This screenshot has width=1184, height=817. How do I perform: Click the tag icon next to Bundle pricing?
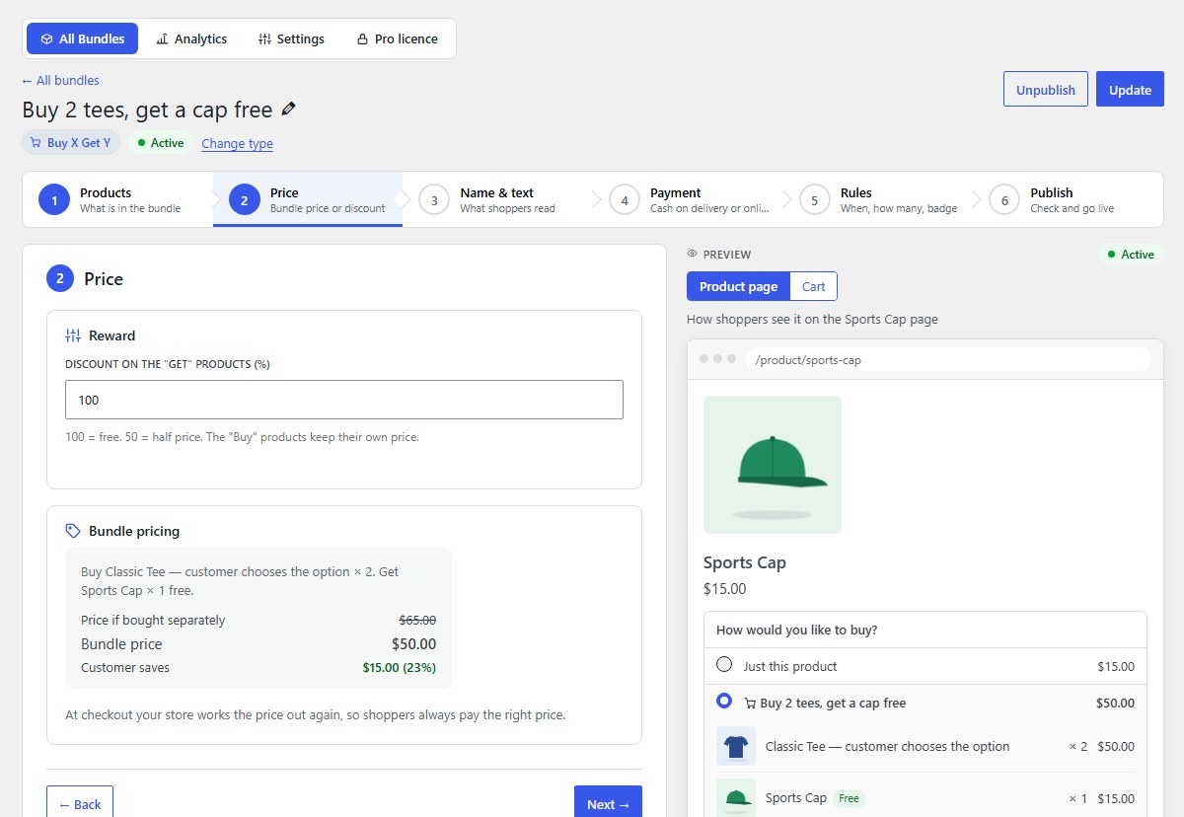pyautogui.click(x=73, y=531)
